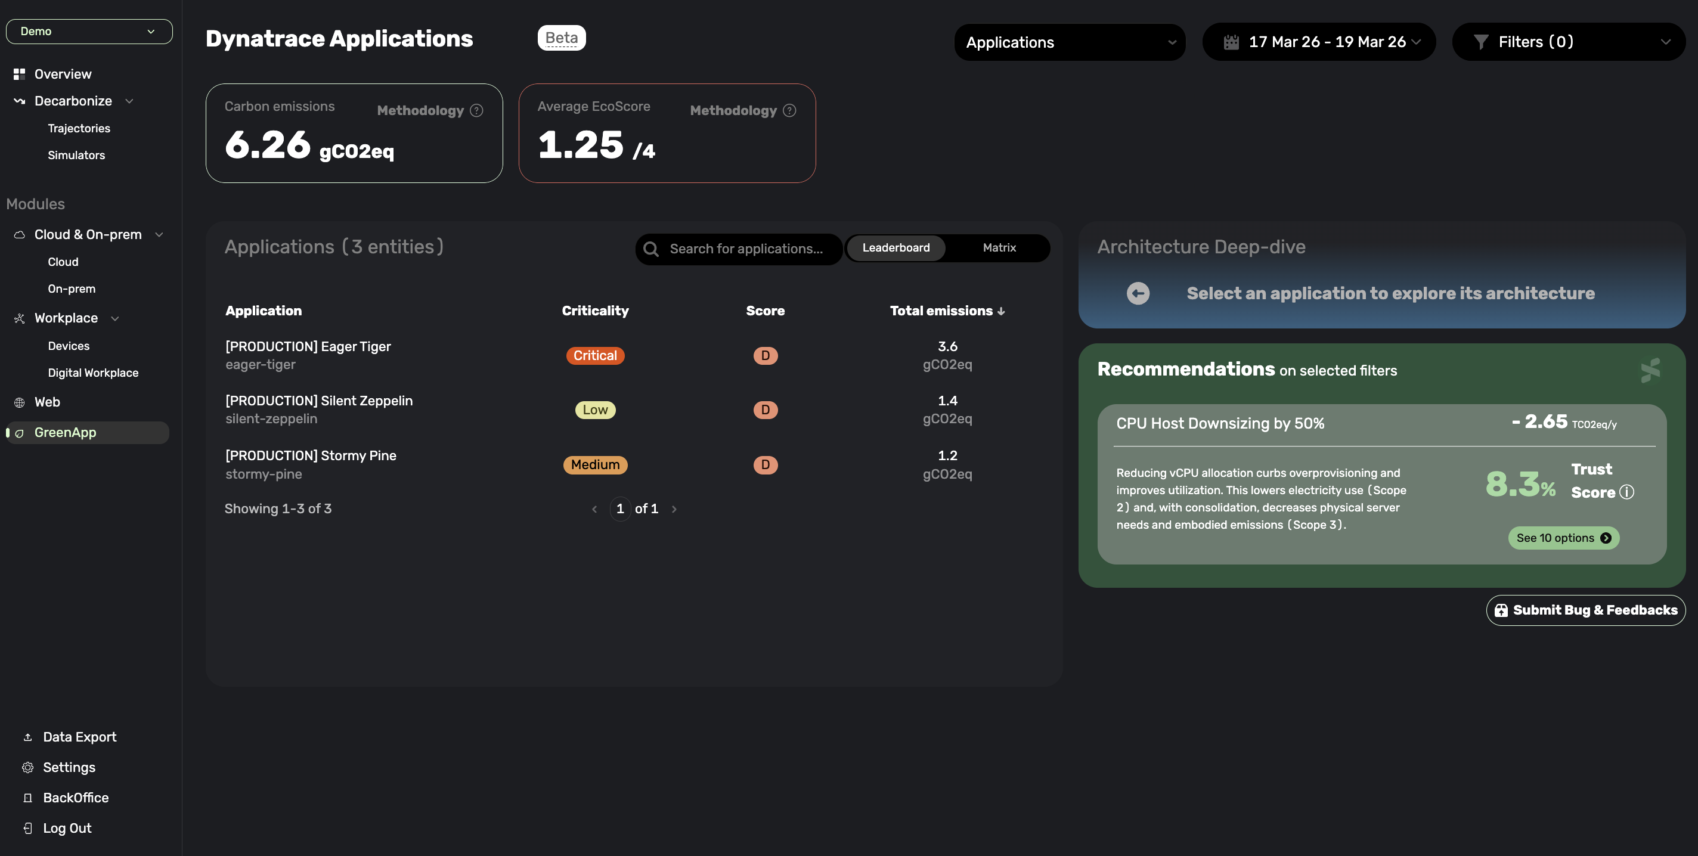The height and width of the screenshot is (856, 1698).
Task: Focus the Search for applications field
Action: point(738,249)
